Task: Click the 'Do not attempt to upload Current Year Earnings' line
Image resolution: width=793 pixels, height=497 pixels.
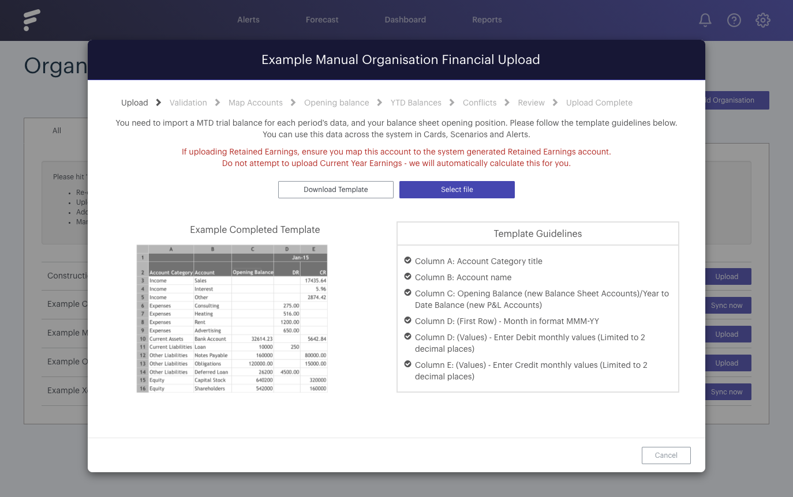Action: pyautogui.click(x=396, y=163)
